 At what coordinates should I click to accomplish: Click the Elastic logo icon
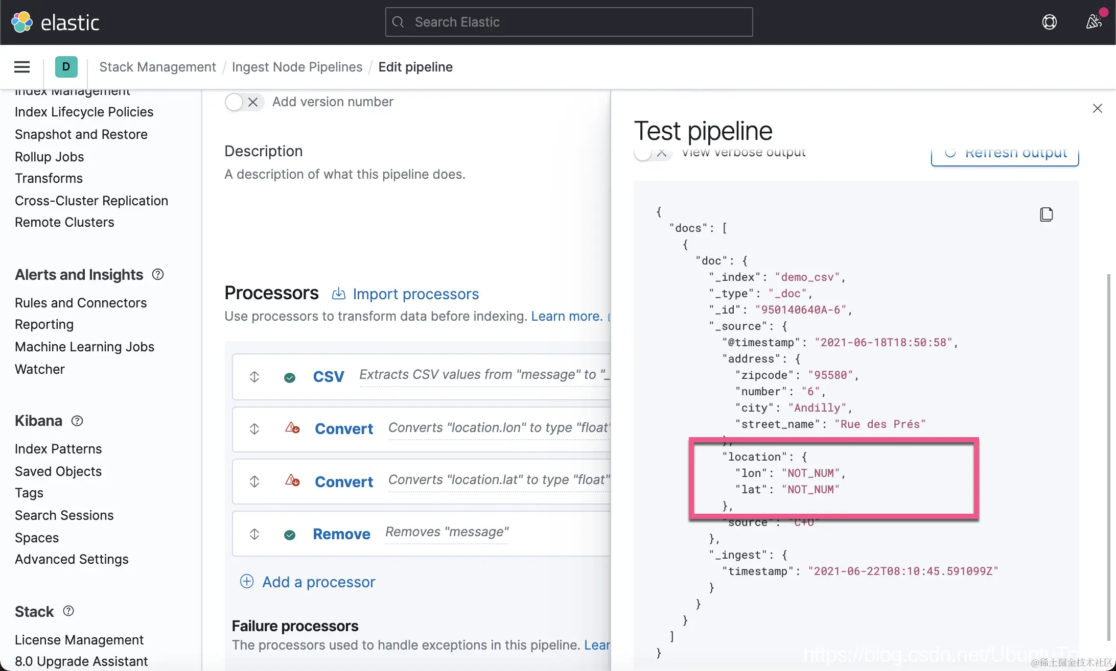22,22
